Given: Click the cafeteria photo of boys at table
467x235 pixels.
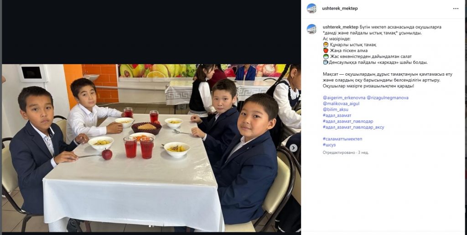Looking at the screenshot, I should (x=151, y=148).
